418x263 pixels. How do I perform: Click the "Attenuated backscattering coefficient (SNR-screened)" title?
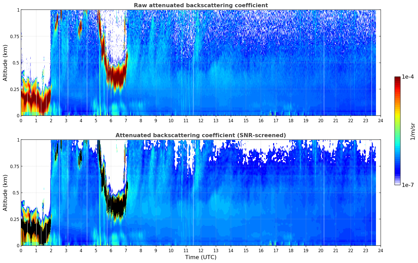[x=201, y=135]
